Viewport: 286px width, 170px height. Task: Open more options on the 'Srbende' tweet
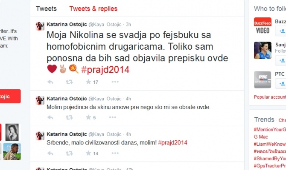[x=115, y=153]
